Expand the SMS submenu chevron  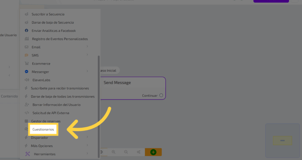pos(87,55)
